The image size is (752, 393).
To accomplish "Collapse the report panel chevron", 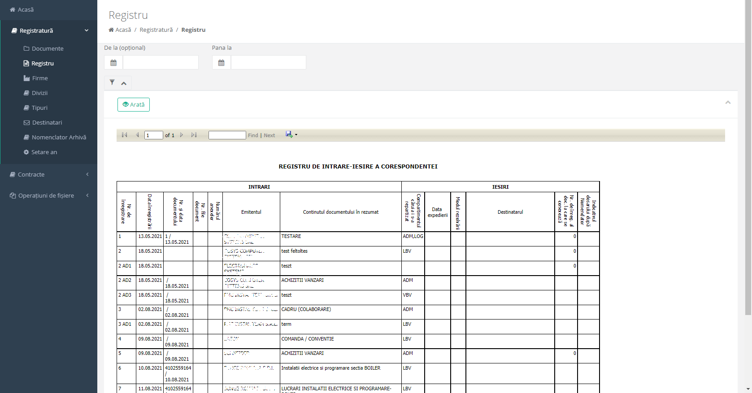I will coord(728,103).
